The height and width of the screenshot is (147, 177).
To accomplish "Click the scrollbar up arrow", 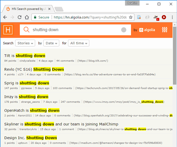I will 175,25.
